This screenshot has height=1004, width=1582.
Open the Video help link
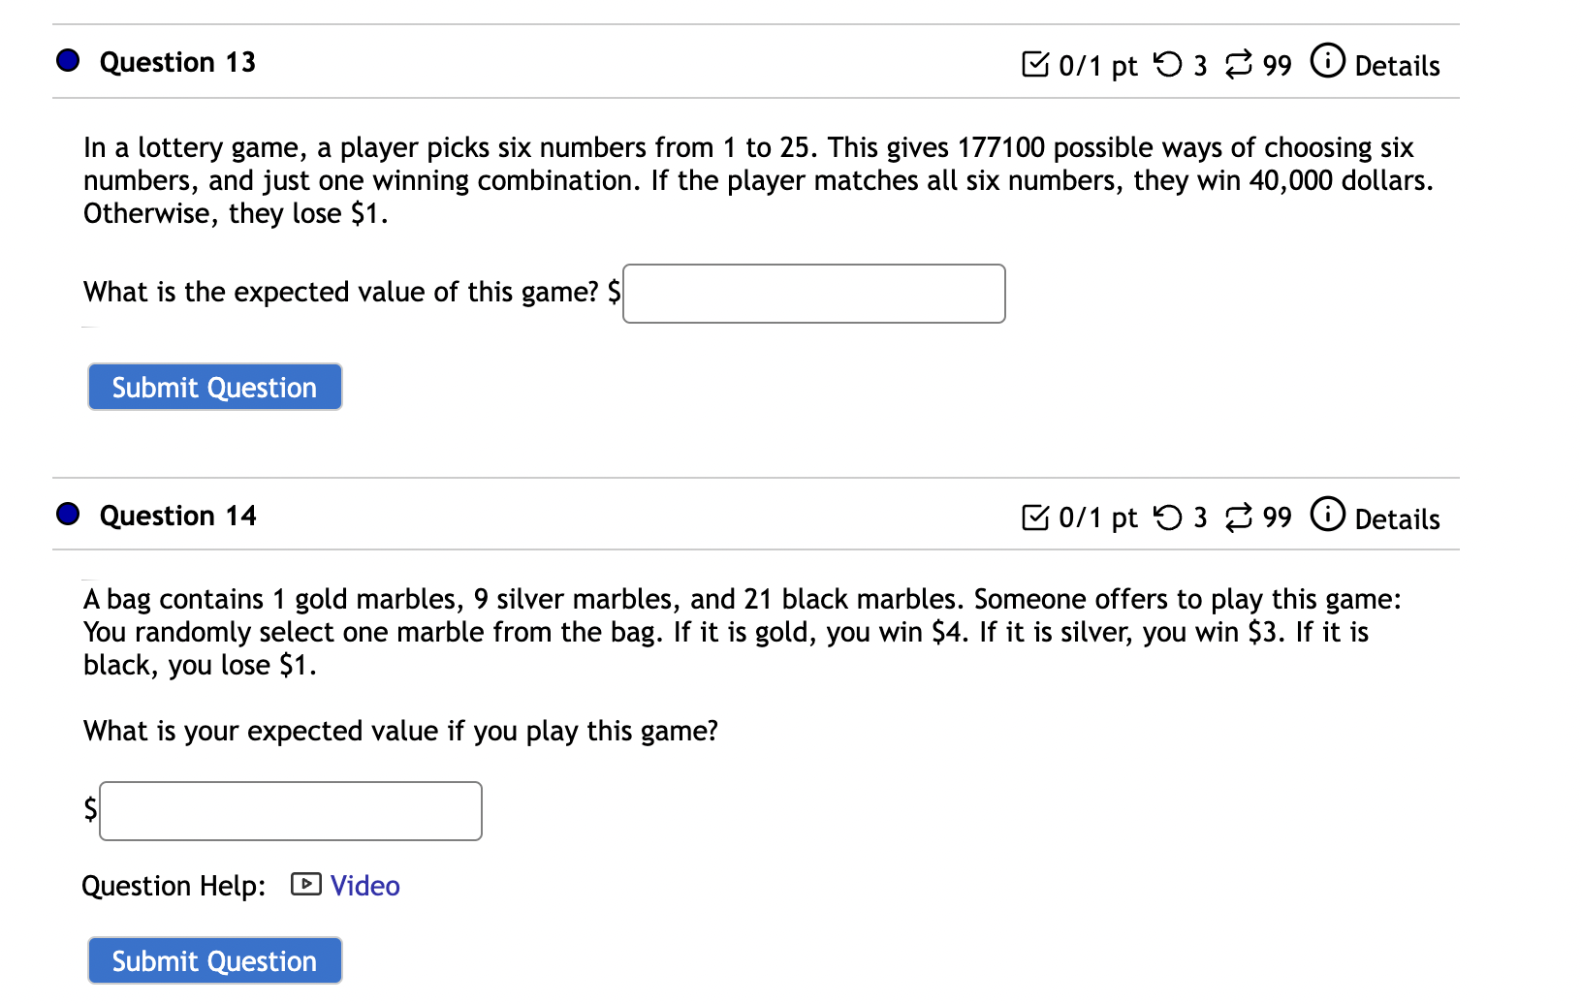click(364, 885)
